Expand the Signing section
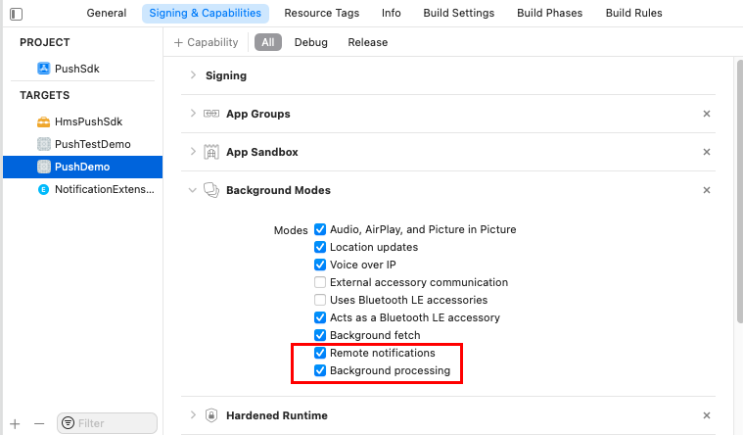The width and height of the screenshot is (743, 435). click(193, 75)
